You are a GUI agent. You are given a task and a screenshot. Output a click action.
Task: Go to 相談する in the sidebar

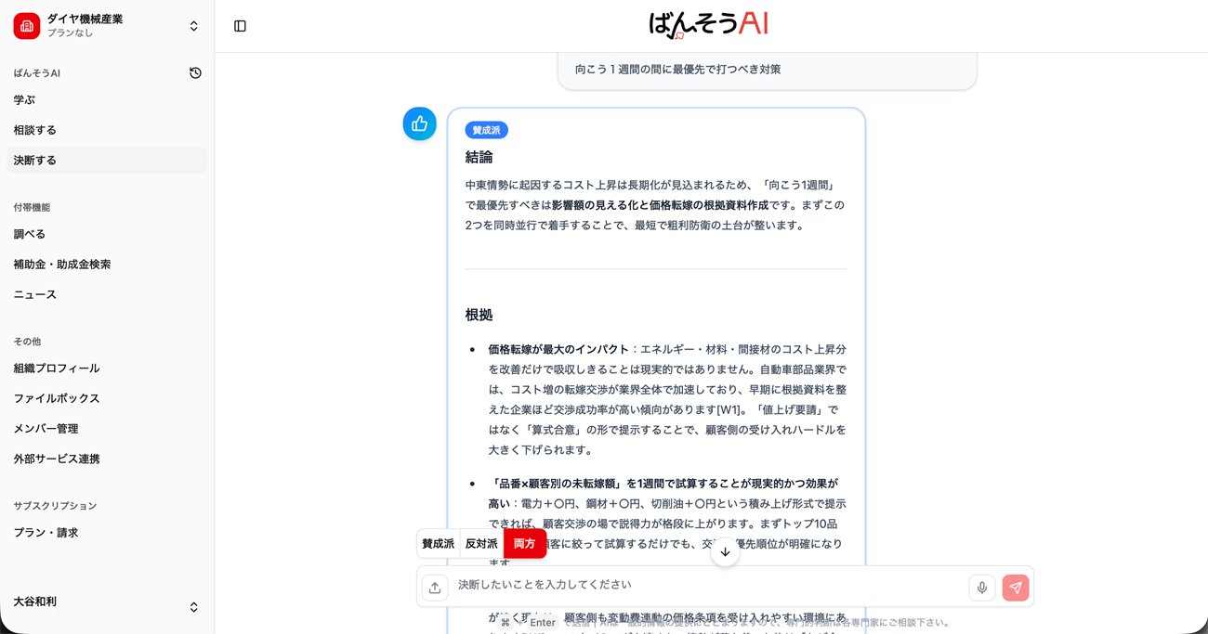[x=34, y=130]
